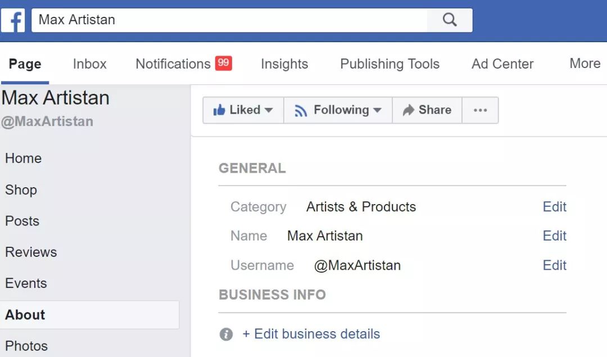Click the Facebook logo icon

point(13,20)
